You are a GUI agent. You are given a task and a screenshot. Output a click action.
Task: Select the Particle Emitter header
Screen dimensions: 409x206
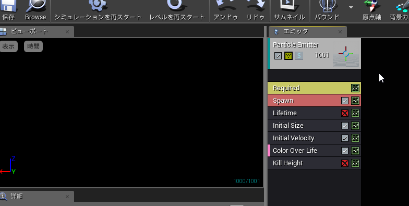[x=314, y=53]
